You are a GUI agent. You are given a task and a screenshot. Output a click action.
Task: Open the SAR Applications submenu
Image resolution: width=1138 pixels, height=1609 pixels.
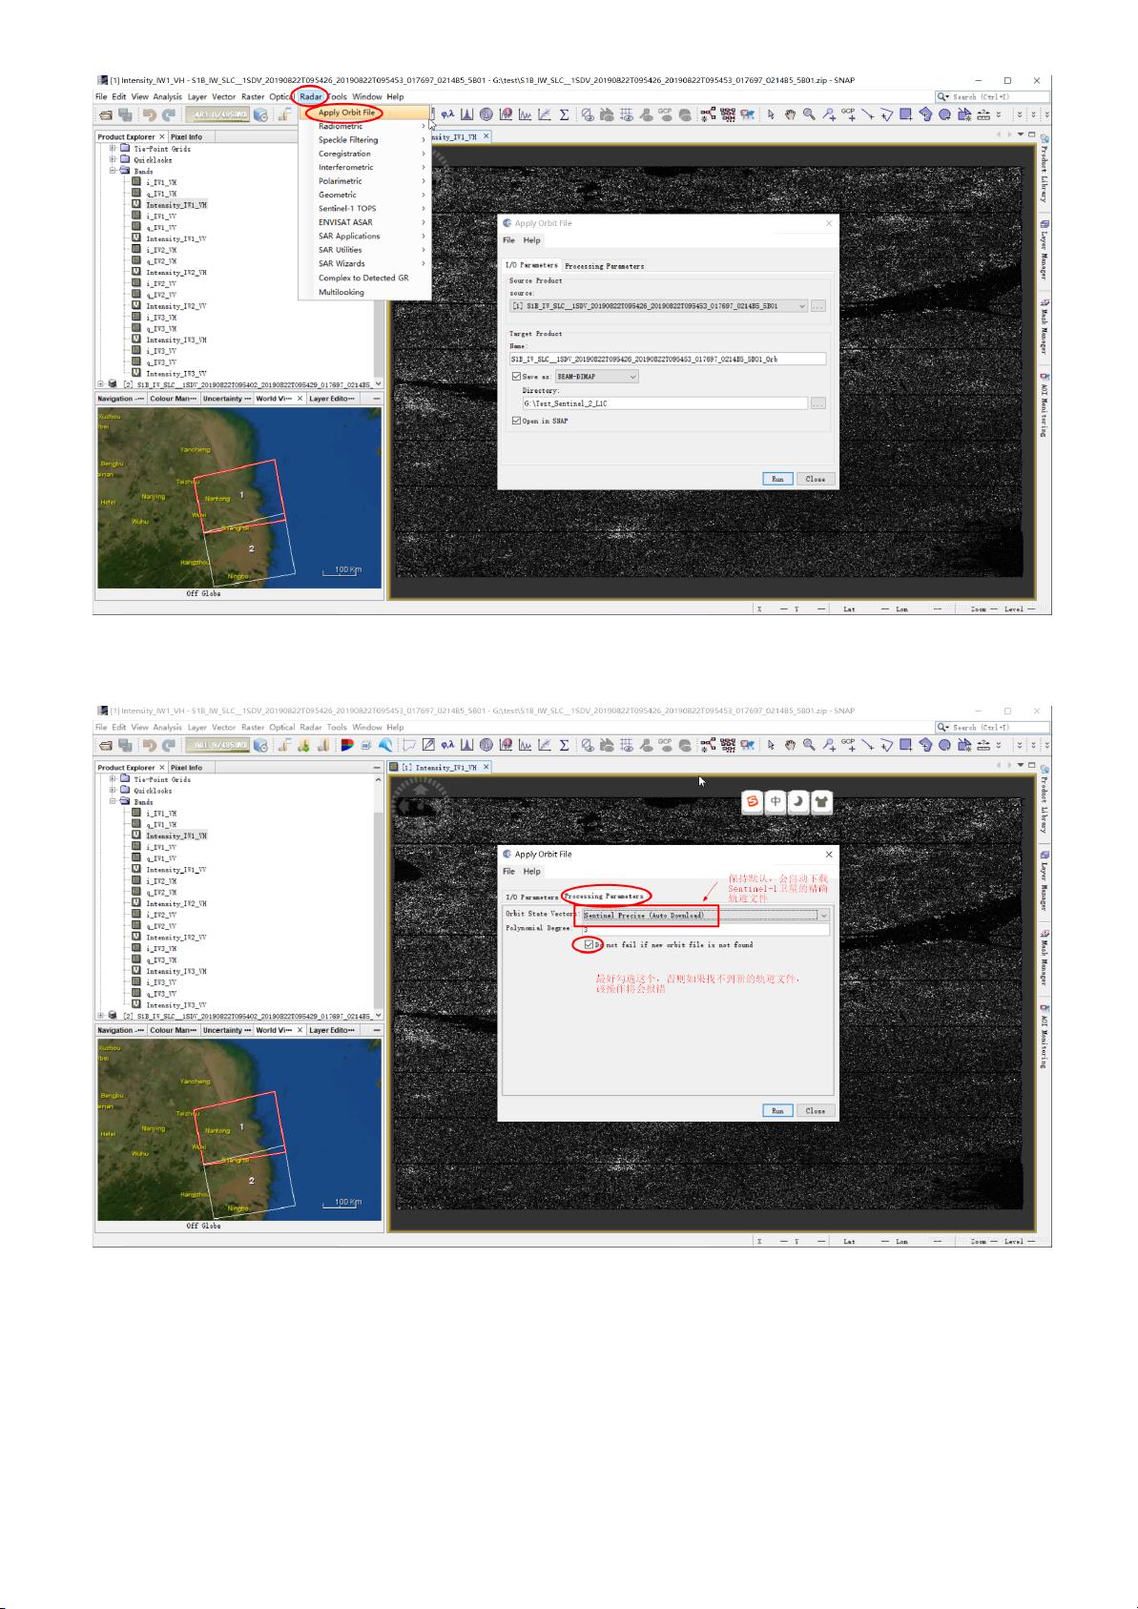coord(365,236)
